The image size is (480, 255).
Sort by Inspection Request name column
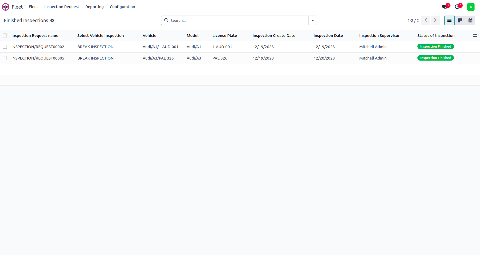(35, 36)
